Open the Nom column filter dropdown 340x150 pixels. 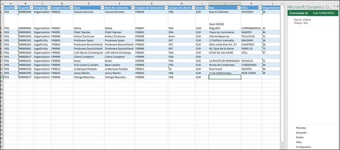(102, 7)
